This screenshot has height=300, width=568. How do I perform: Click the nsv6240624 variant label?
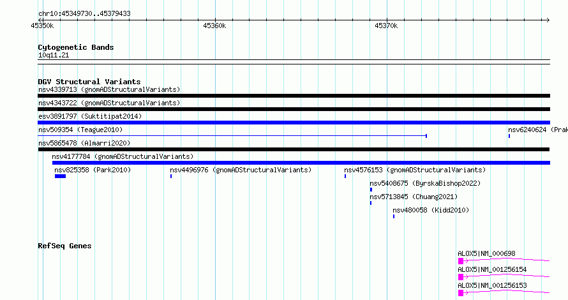tap(537, 130)
